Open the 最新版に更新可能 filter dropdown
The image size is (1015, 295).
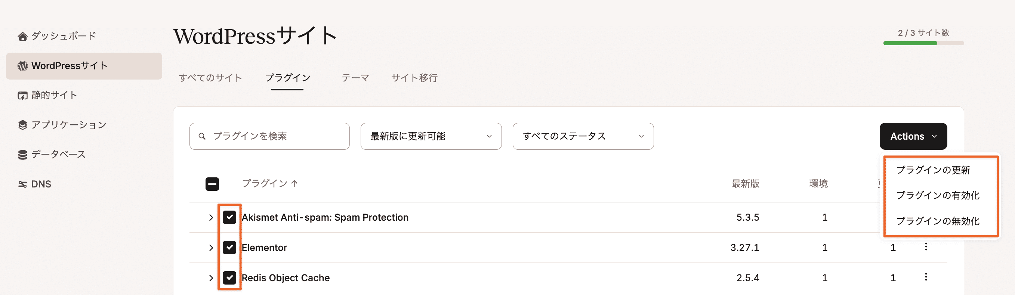[x=431, y=136]
